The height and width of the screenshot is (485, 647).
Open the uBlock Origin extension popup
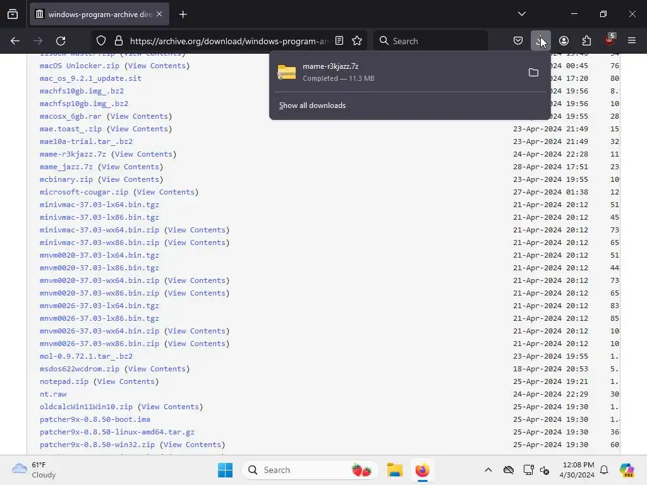pyautogui.click(x=610, y=41)
